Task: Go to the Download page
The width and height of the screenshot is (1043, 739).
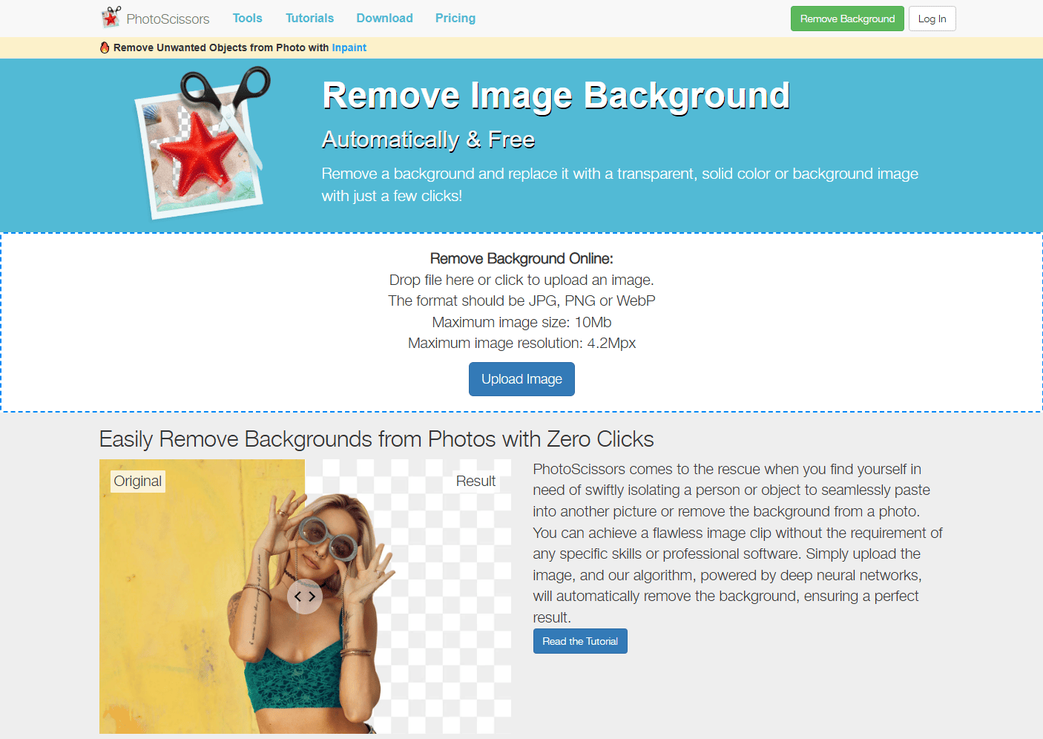Action: click(384, 18)
